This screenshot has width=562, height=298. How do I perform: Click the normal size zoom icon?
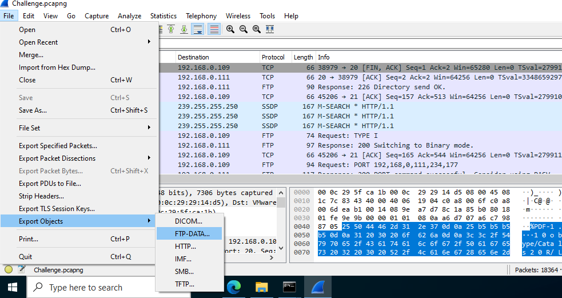[257, 29]
